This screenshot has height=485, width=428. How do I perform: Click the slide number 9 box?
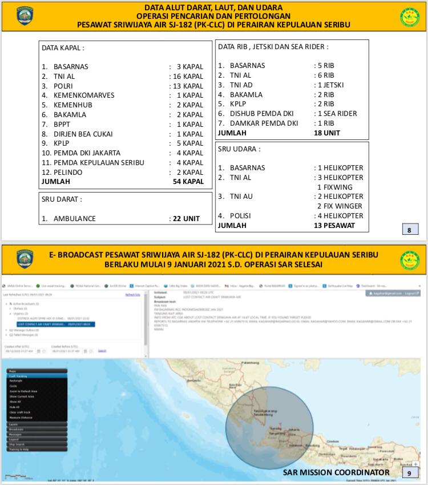410,472
